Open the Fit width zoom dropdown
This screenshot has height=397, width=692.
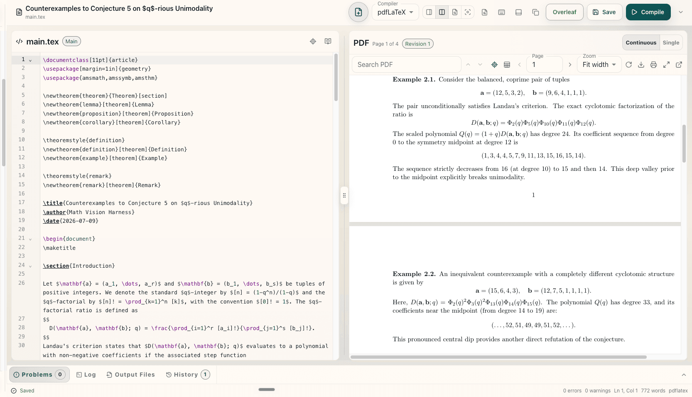pos(599,64)
